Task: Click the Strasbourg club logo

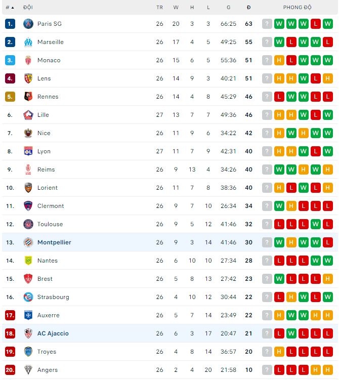Action: 28,297
